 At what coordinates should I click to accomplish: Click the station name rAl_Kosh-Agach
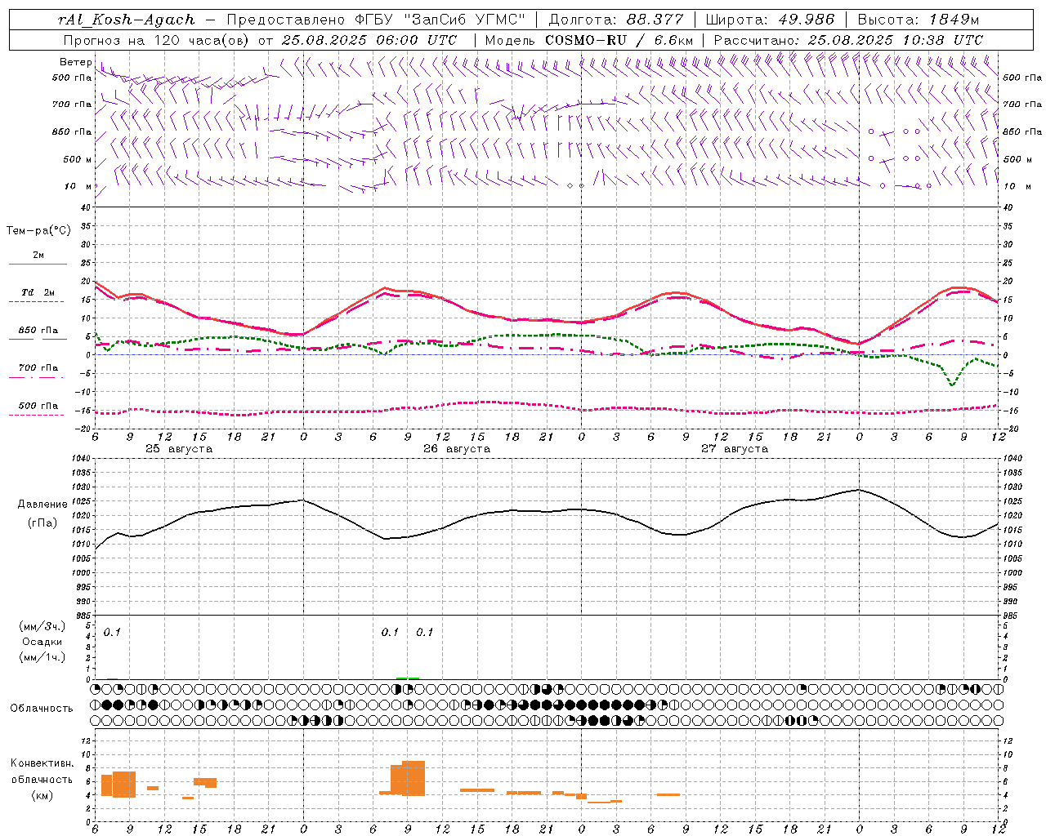point(127,20)
